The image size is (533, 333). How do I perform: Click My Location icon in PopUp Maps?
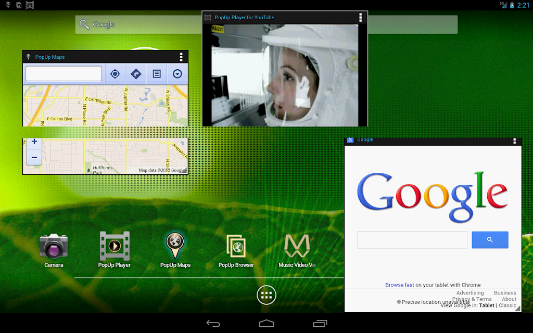[115, 74]
